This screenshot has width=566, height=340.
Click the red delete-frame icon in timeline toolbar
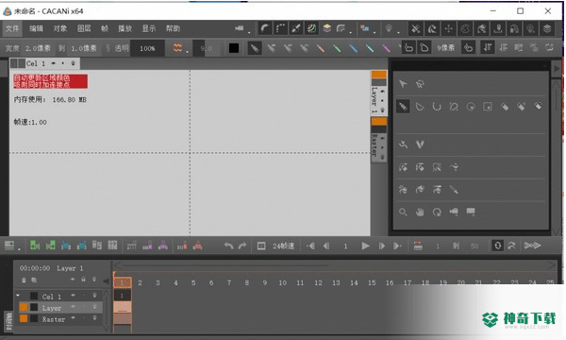point(182,246)
